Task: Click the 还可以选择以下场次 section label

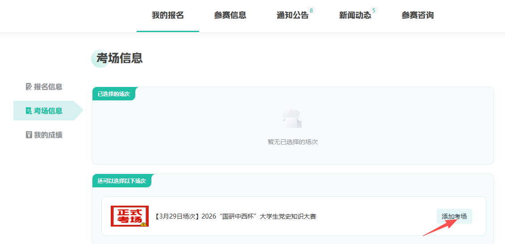Action: pos(121,181)
